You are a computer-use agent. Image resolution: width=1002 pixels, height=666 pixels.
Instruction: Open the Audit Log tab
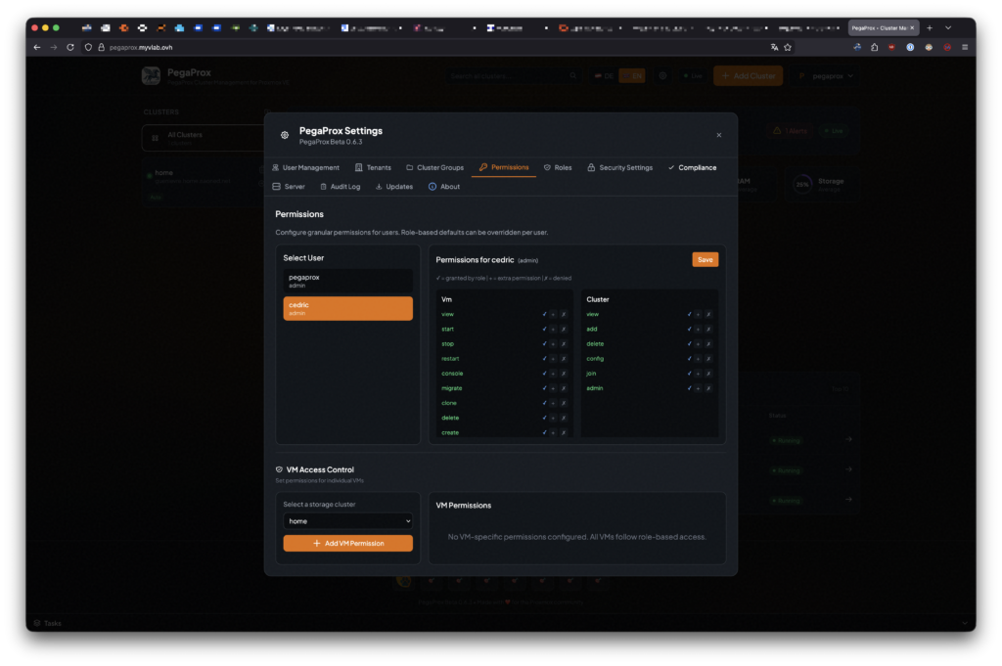[x=340, y=187]
